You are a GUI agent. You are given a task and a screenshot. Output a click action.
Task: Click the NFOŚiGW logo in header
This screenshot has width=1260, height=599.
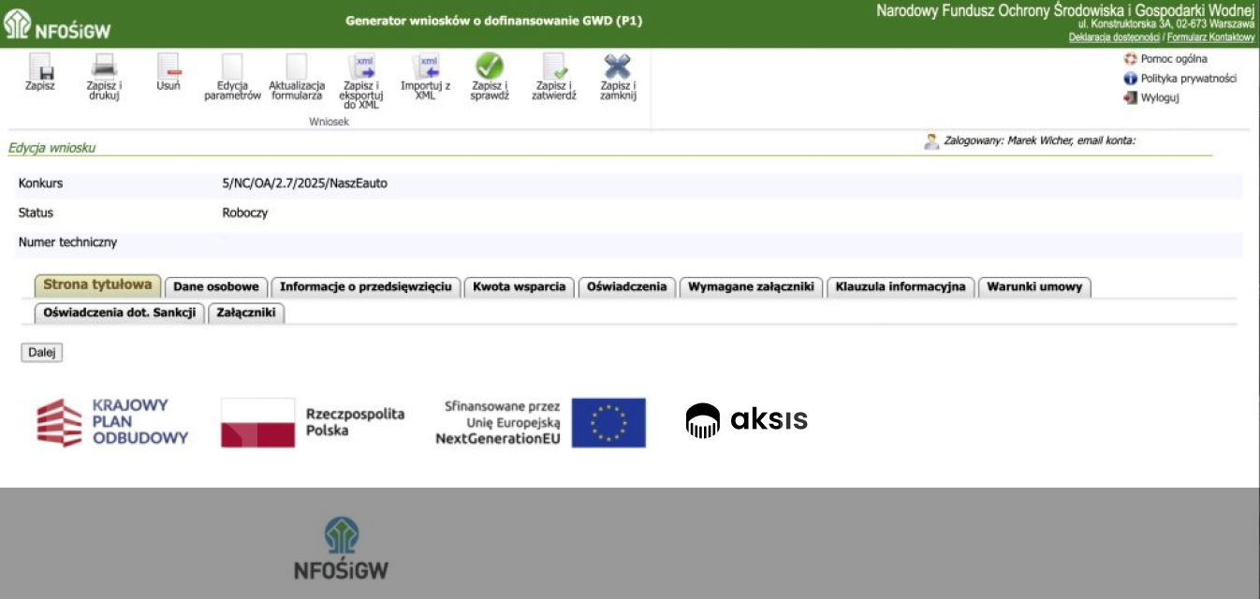(x=57, y=24)
